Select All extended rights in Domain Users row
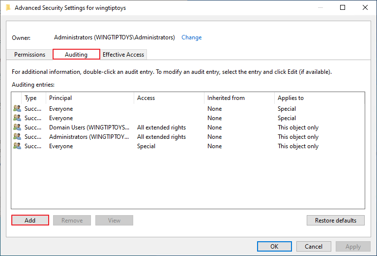The image size is (377, 256). (x=161, y=128)
